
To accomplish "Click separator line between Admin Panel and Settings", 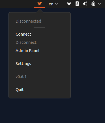I will [39, 57].
